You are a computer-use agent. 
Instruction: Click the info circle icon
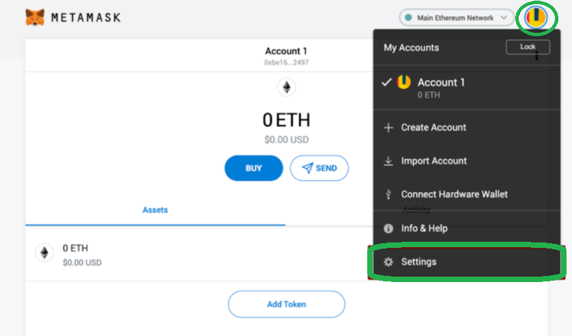click(388, 228)
